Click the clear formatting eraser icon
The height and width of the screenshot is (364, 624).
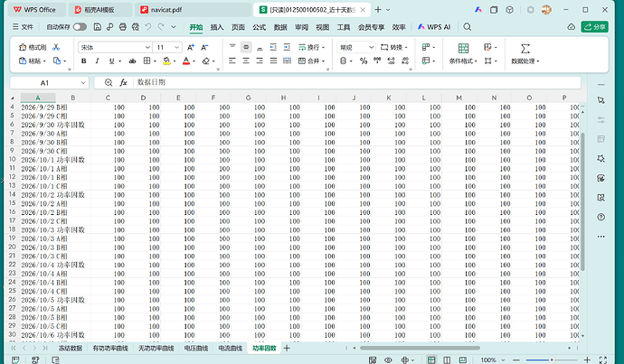206,61
